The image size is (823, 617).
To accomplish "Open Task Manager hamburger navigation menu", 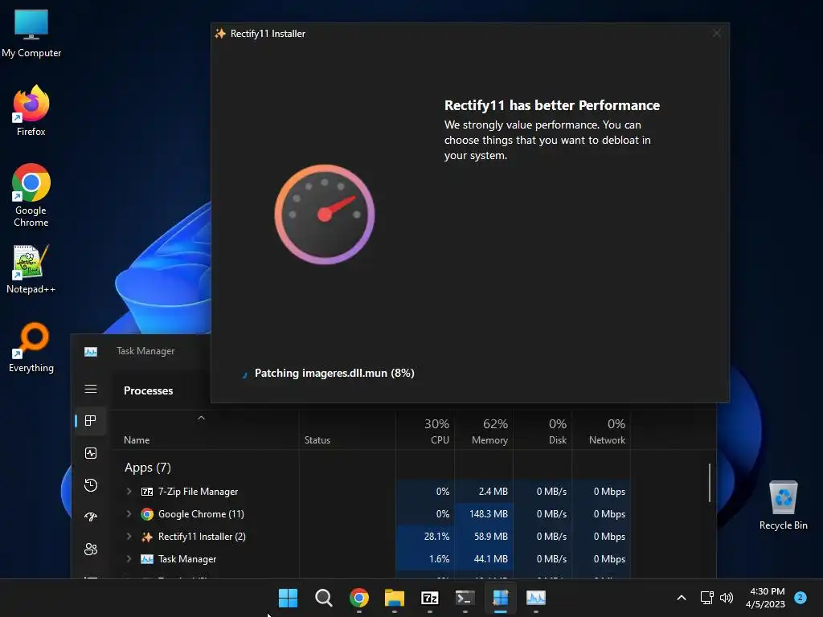I will click(x=91, y=390).
